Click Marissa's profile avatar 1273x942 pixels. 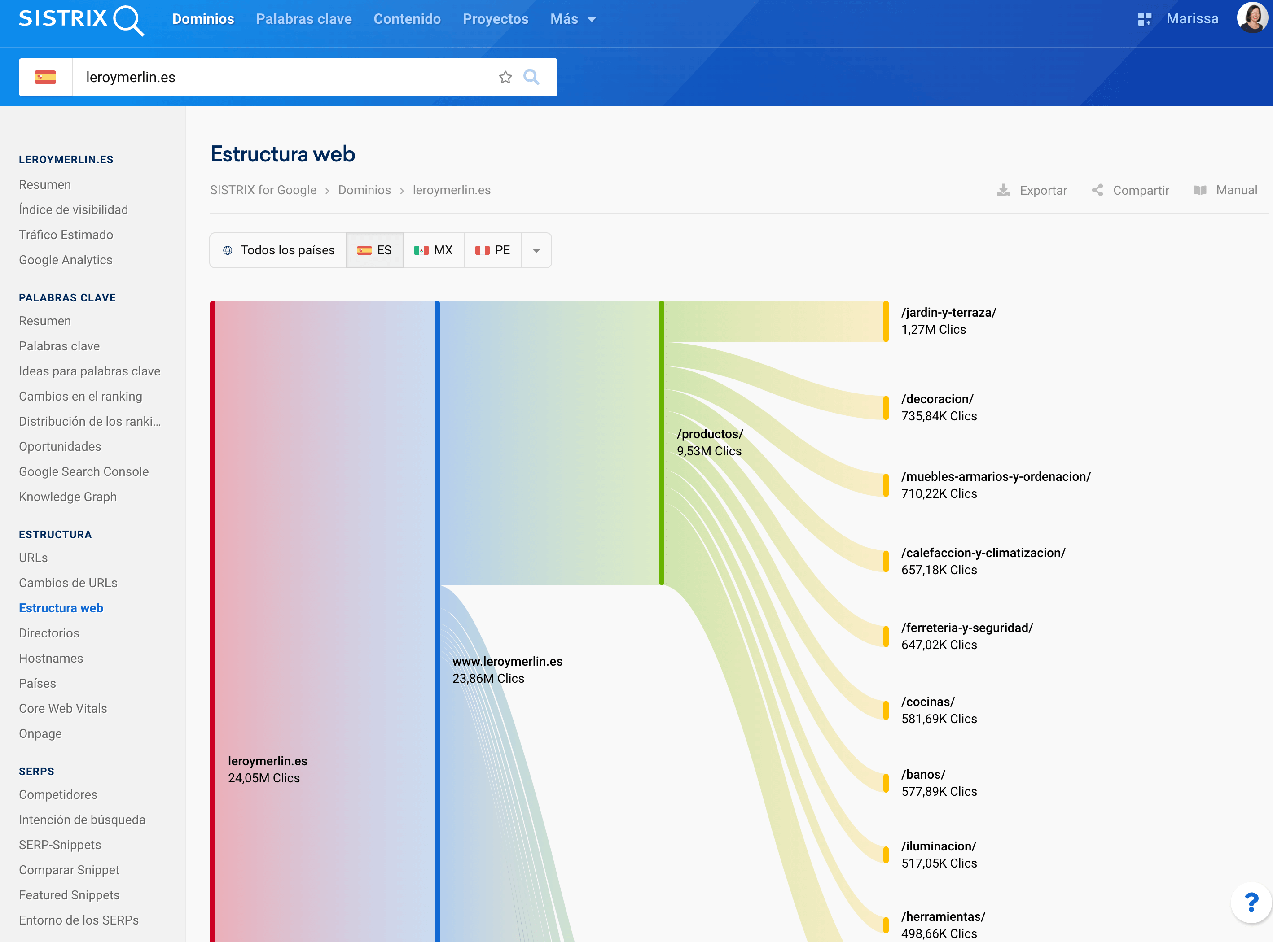1252,17
